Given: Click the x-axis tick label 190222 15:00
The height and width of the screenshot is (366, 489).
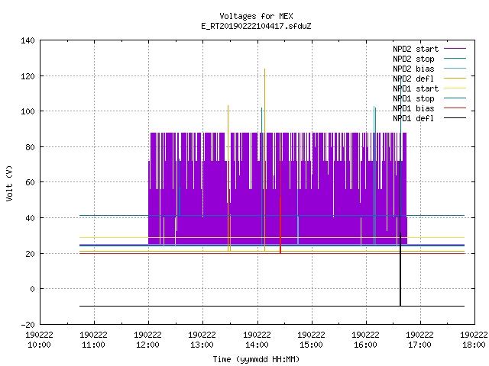Looking at the screenshot, I should pyautogui.click(x=311, y=340).
